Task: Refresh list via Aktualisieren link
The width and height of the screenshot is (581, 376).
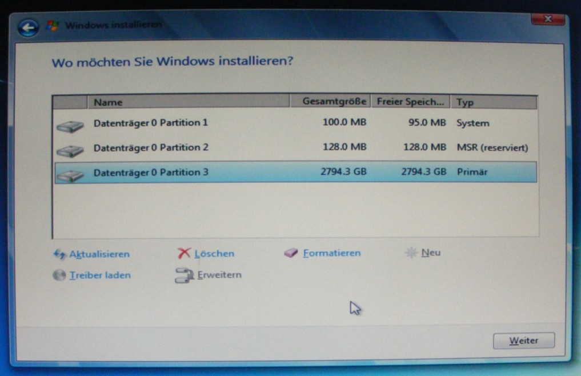Action: [99, 254]
